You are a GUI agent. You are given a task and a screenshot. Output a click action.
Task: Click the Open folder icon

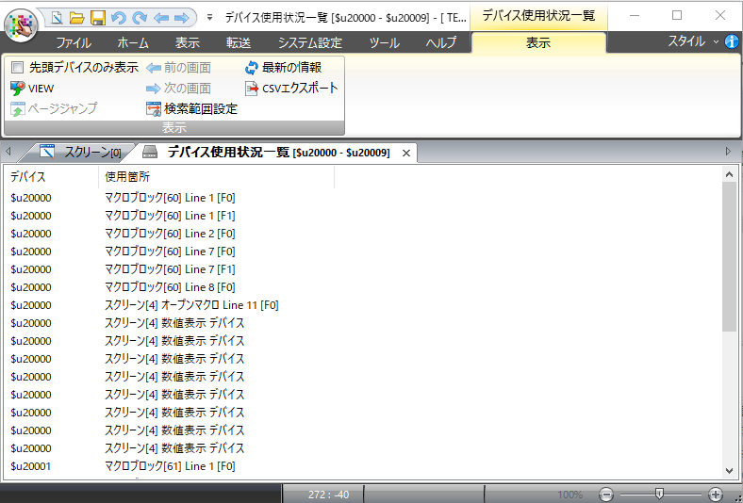pos(77,17)
